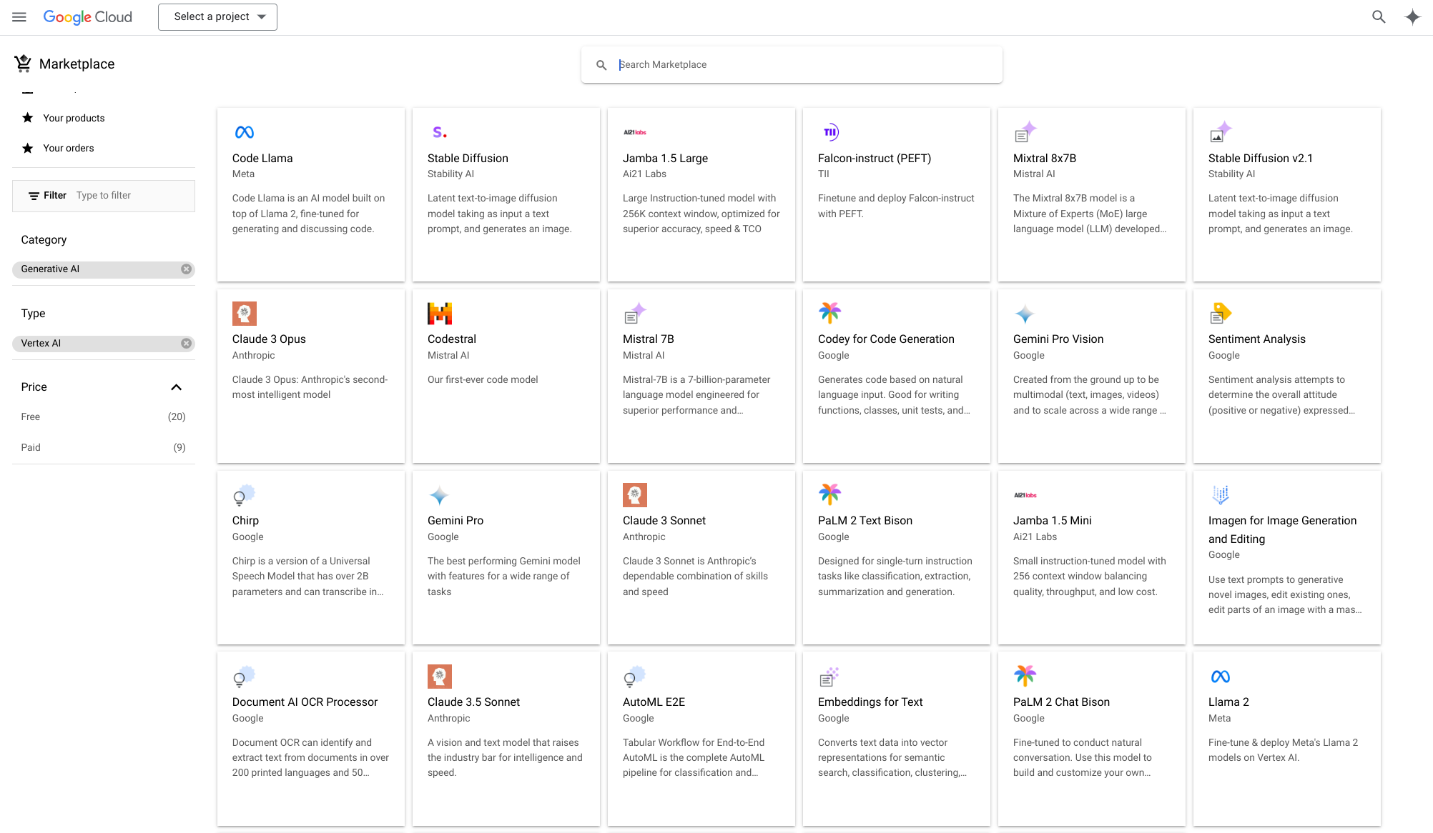Remove the Generative AI category filter
This screenshot has height=833, width=1433.
coord(186,269)
